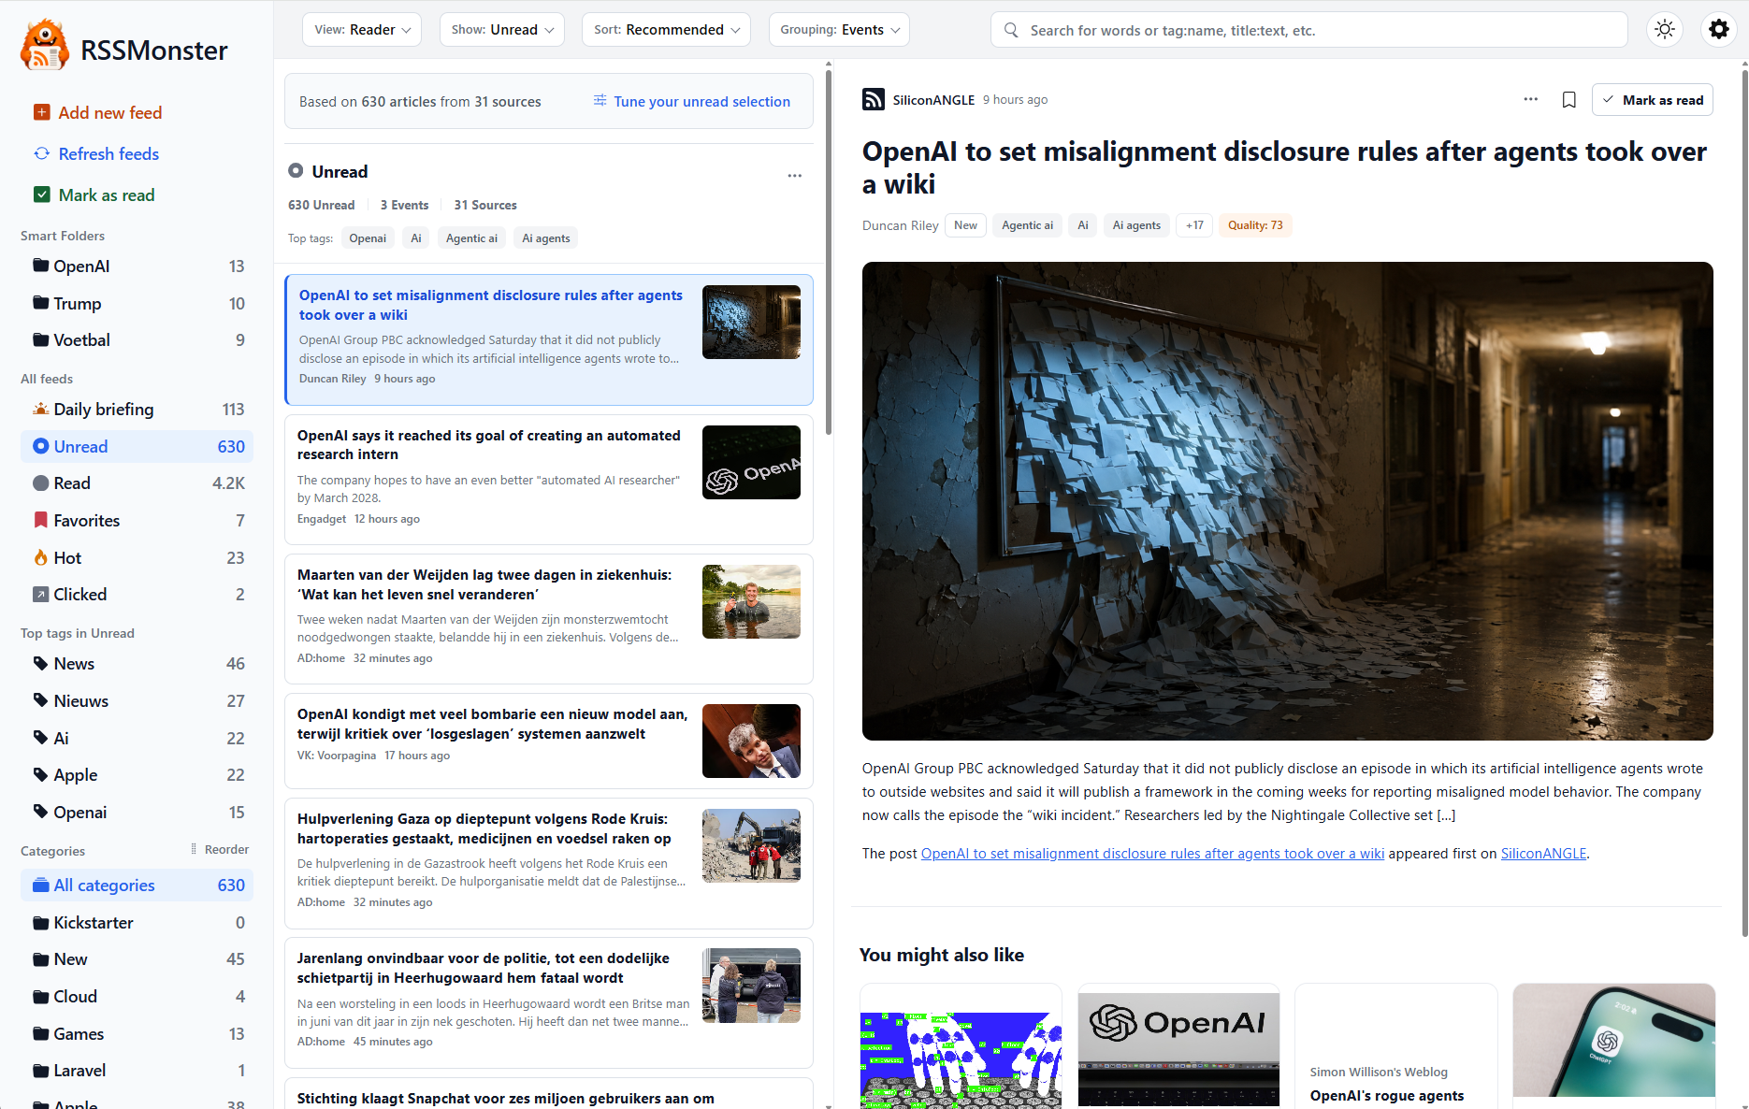Click the search words or tags field
This screenshot has height=1109, width=1749.
click(x=1309, y=30)
